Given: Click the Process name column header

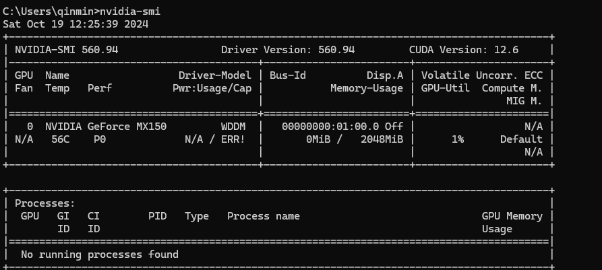Looking at the screenshot, I should (x=264, y=216).
